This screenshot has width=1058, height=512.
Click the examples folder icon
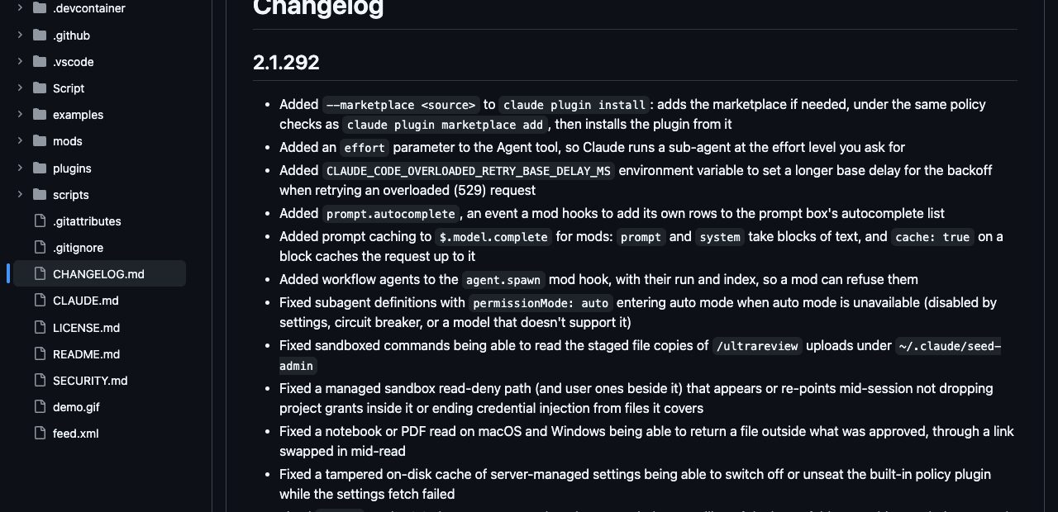(x=40, y=115)
